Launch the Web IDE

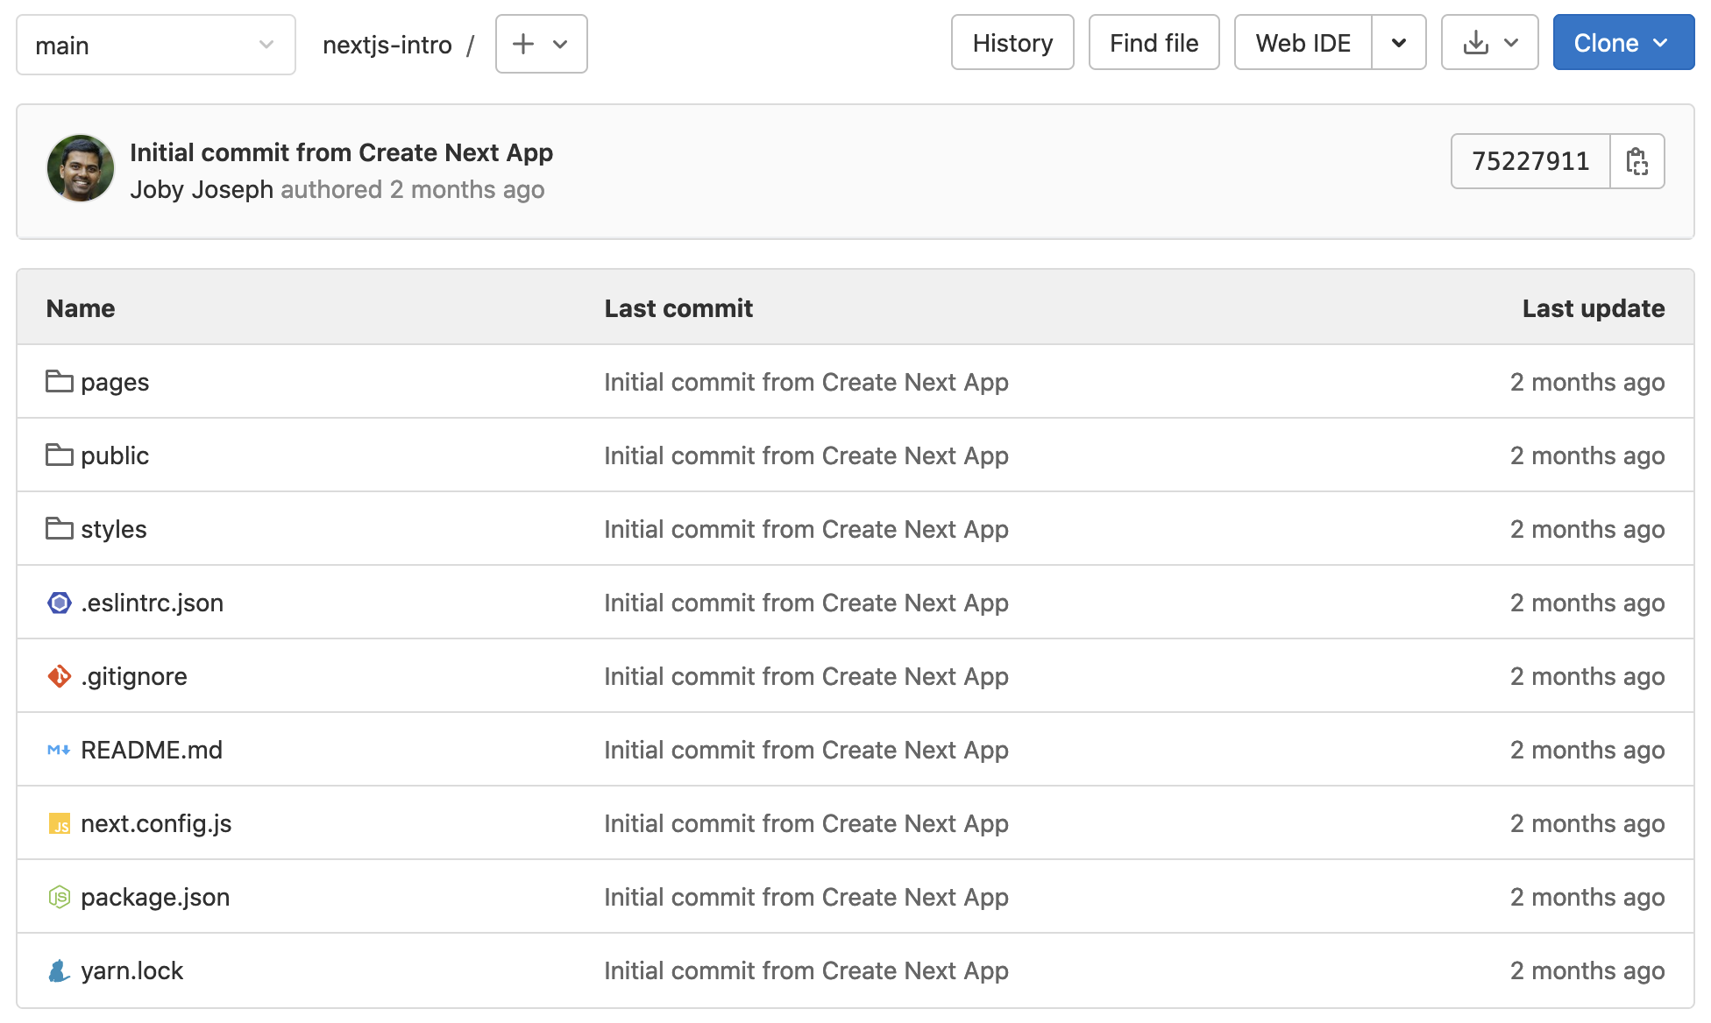[x=1303, y=42]
